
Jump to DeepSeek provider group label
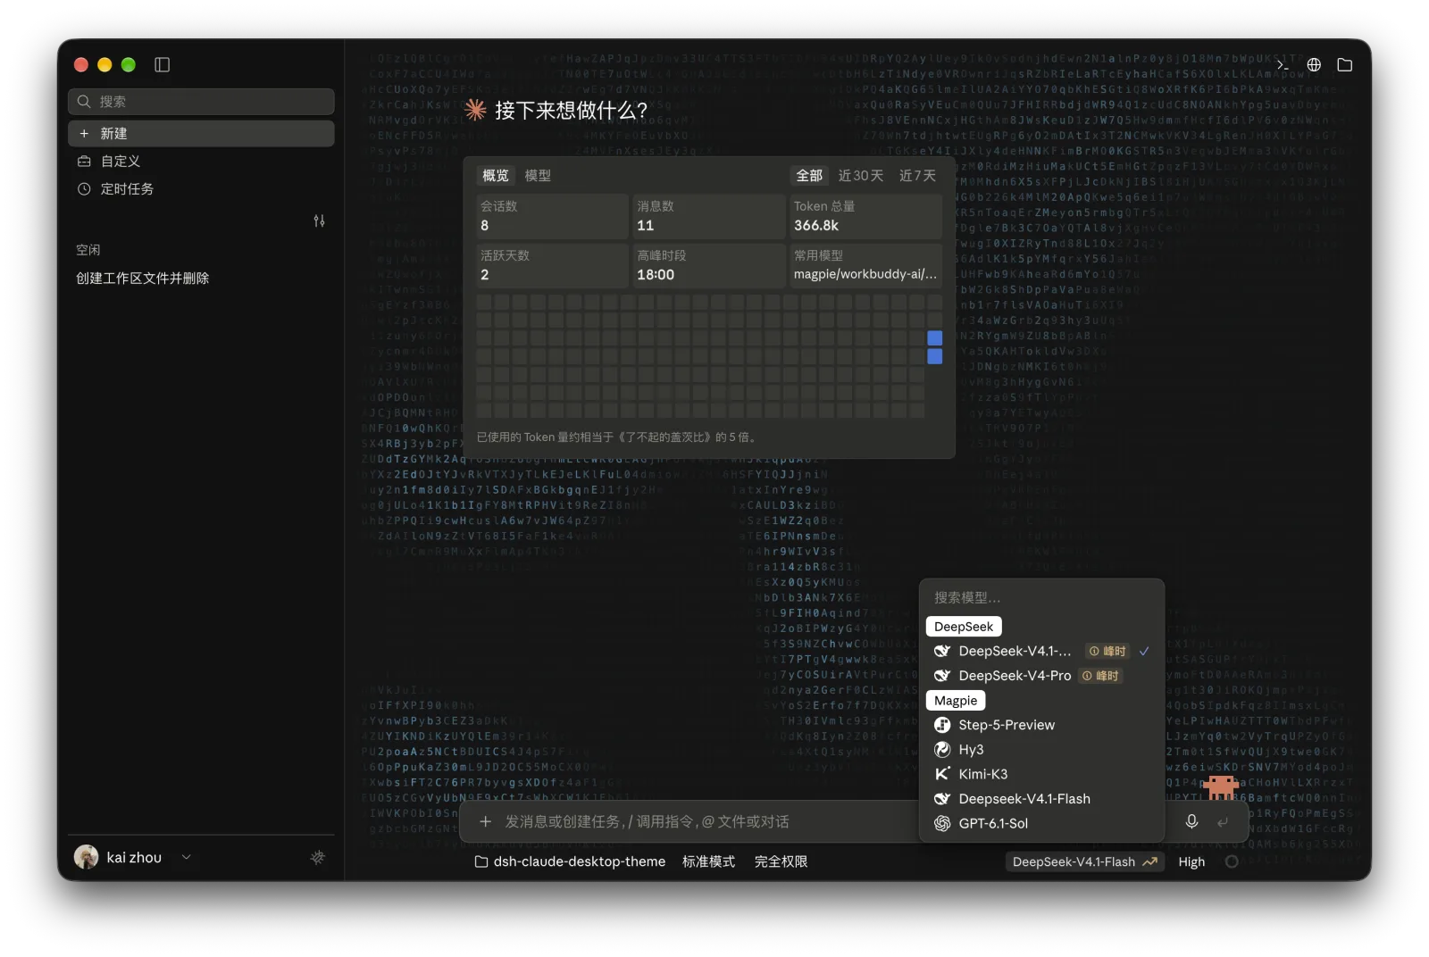[964, 627]
